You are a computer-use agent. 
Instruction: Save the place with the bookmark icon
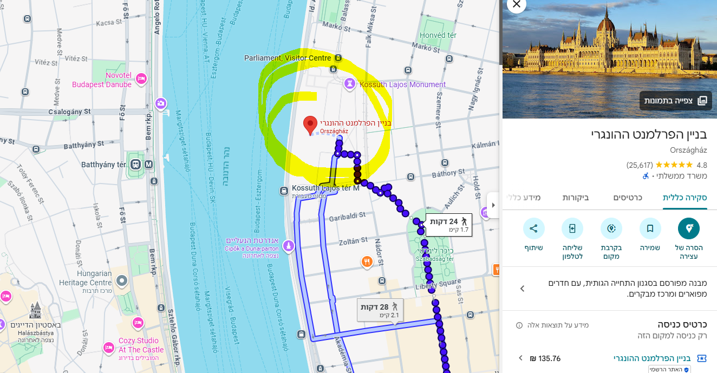click(x=650, y=228)
